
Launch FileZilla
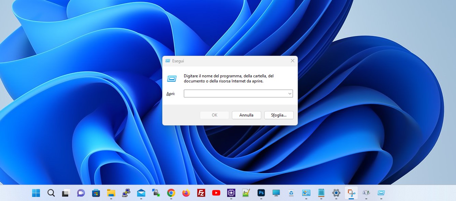pos(201,193)
